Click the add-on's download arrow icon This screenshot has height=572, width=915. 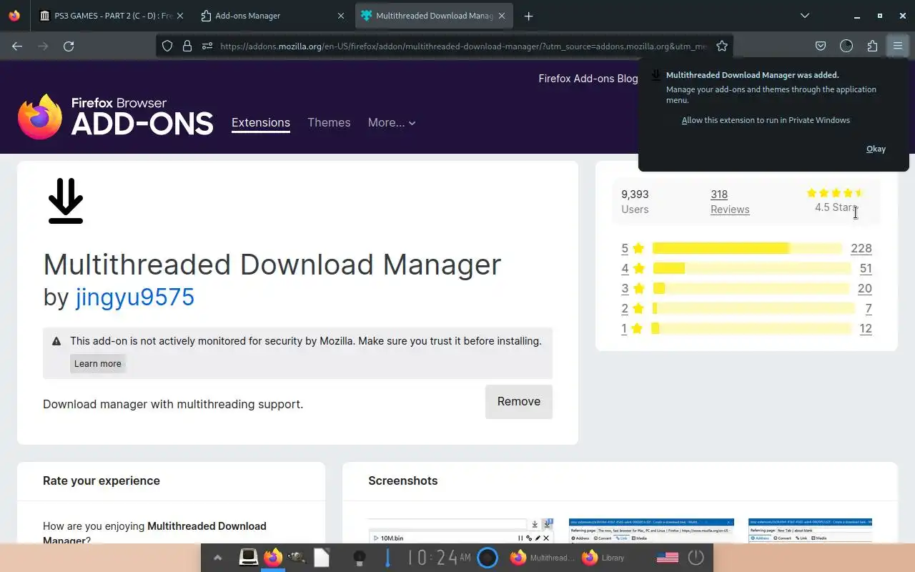[66, 200]
